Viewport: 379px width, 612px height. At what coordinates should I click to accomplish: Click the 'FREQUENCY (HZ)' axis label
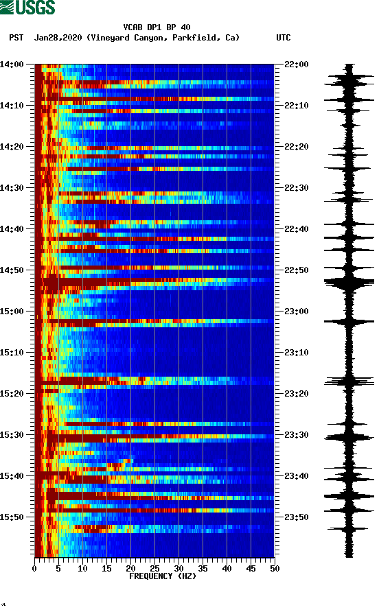163,576
